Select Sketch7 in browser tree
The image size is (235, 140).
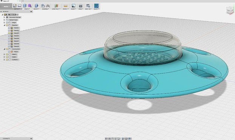[16, 41]
